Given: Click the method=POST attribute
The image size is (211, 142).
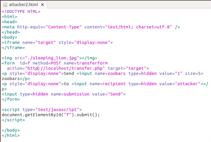Looking at the screenshot, I should click(47, 63).
